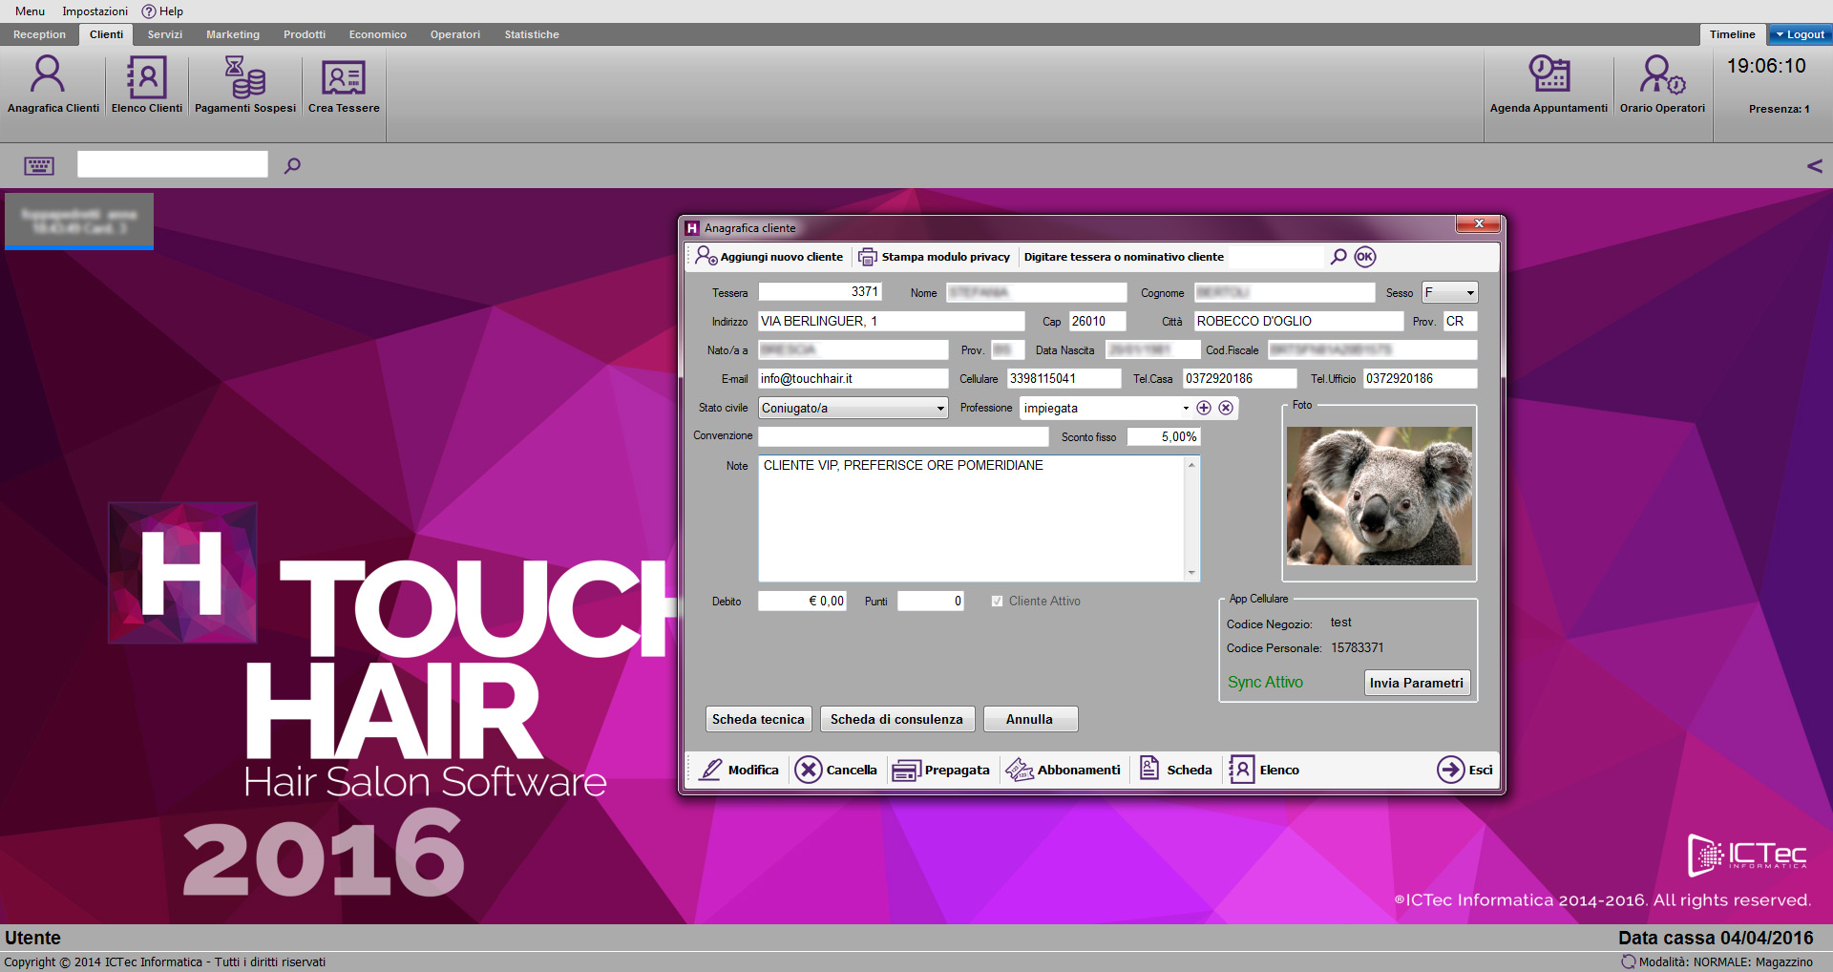
Task: Open the Menu menu
Action: (30, 11)
